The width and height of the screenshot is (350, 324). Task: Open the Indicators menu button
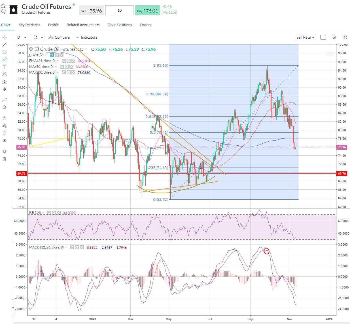[x=86, y=37]
